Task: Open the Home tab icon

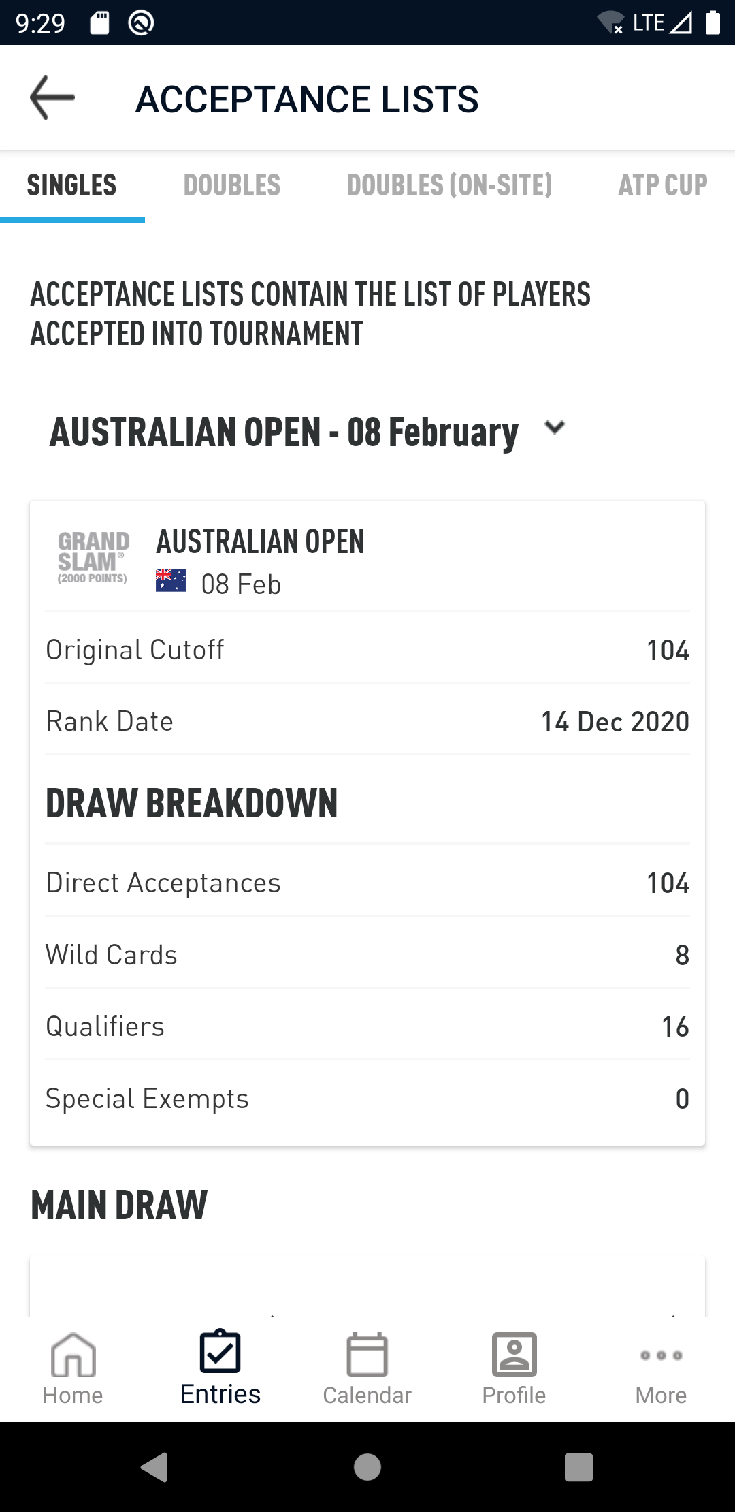Action: click(x=73, y=1355)
